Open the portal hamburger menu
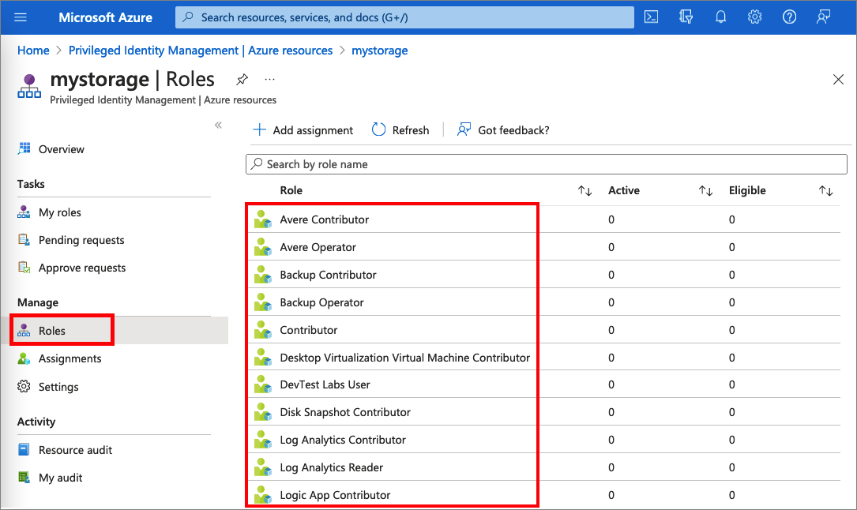857x510 pixels. (x=20, y=17)
